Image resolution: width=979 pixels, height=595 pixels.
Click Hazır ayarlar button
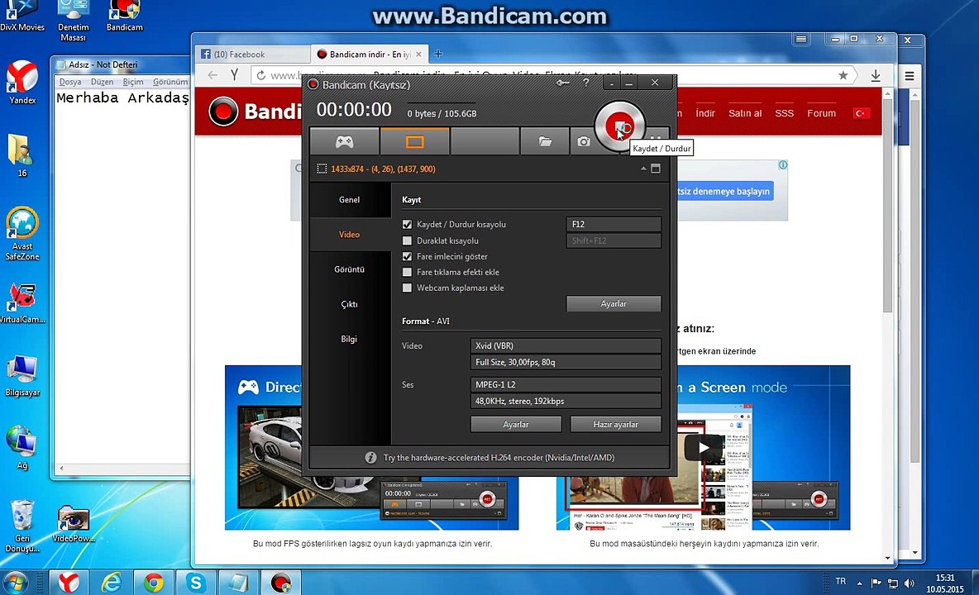click(615, 424)
